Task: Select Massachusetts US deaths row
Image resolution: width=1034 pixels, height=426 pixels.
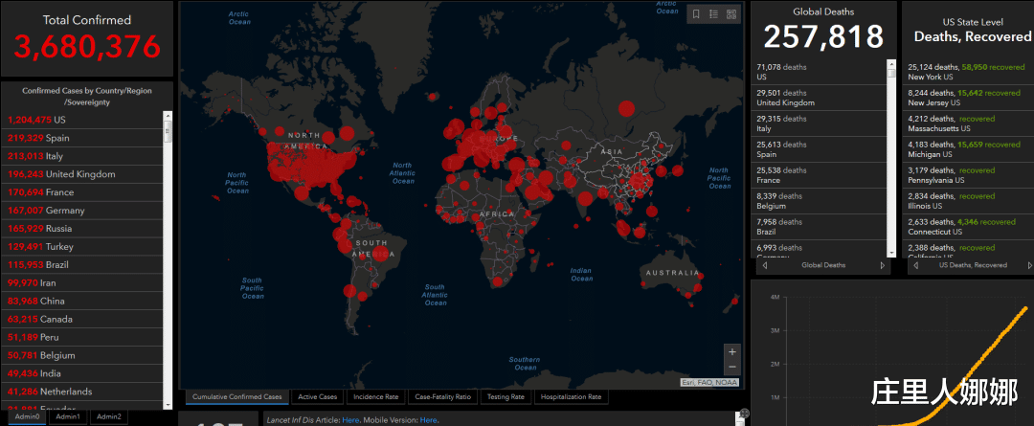Action: [x=968, y=123]
